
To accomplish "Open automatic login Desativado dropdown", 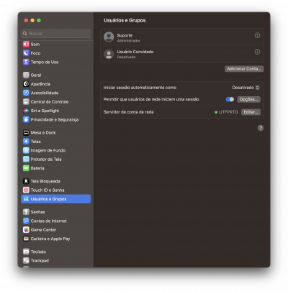I will click(246, 88).
